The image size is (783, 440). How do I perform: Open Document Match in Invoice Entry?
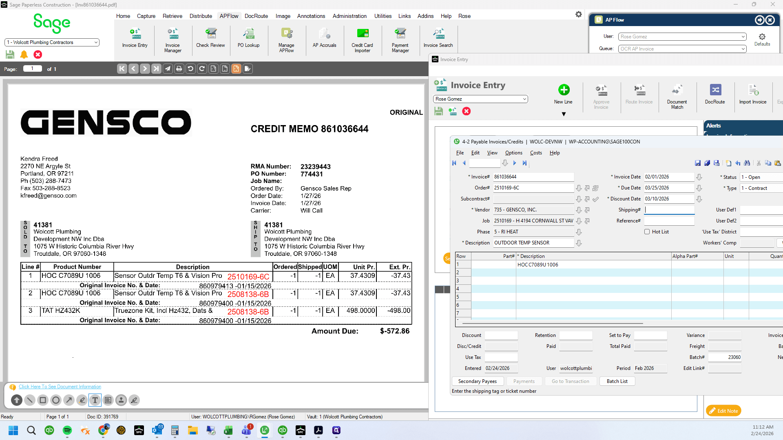[677, 97]
